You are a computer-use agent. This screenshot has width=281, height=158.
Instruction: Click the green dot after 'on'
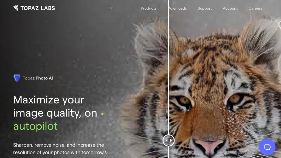[102, 114]
